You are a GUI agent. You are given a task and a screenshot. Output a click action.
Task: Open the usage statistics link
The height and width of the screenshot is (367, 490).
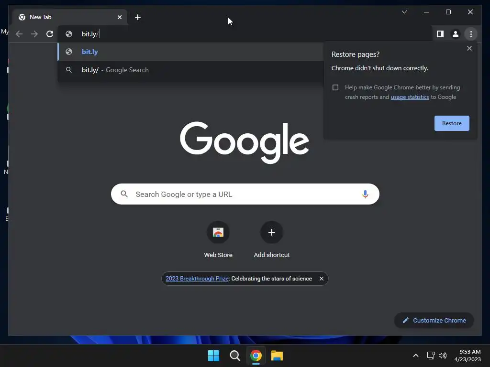(x=410, y=97)
